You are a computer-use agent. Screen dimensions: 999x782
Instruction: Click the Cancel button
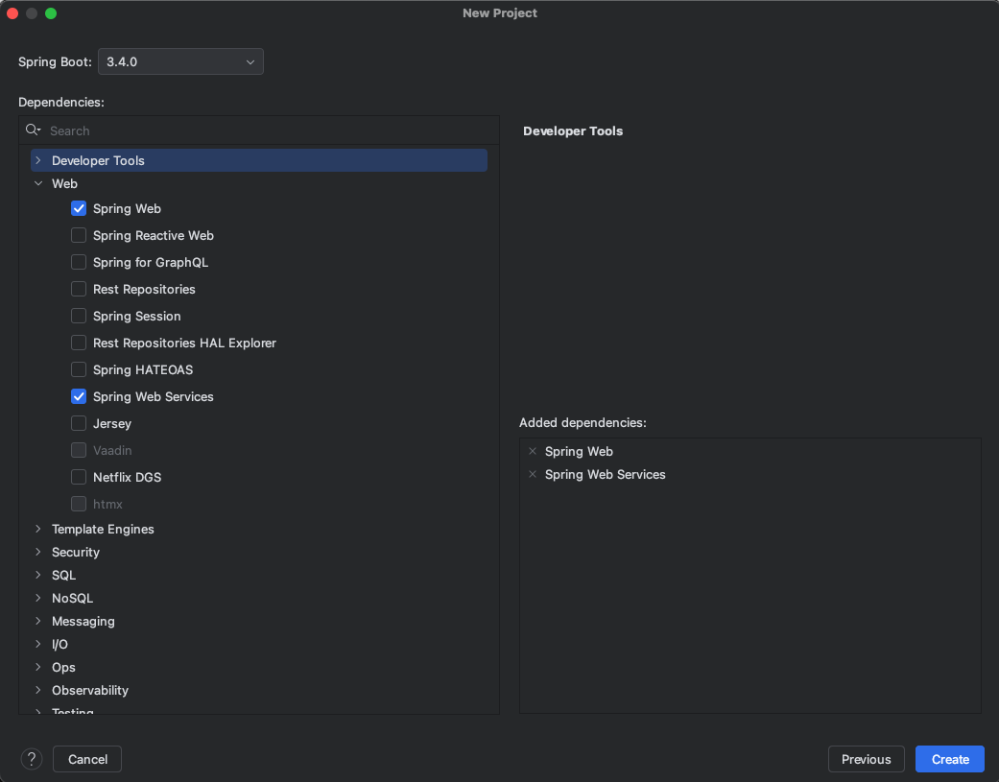pyautogui.click(x=87, y=758)
